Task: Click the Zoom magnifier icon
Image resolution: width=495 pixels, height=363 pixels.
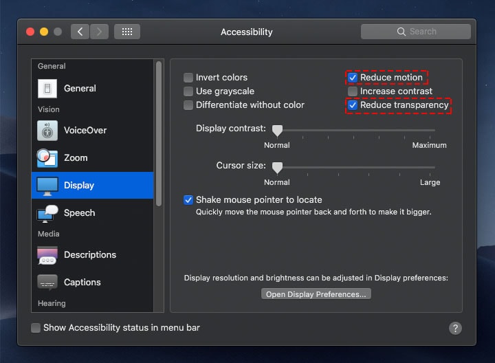Action: pos(47,157)
